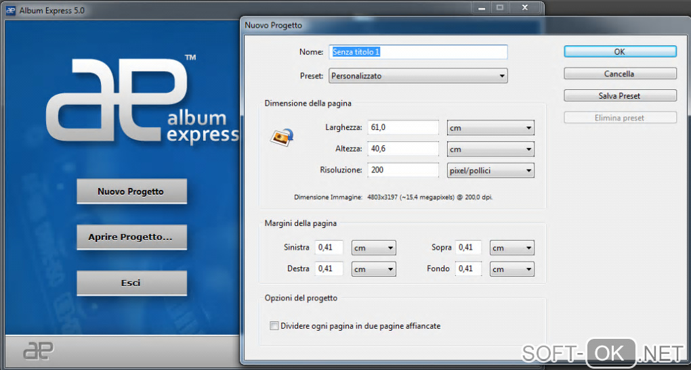Click the Sopra margin field

pos(468,248)
